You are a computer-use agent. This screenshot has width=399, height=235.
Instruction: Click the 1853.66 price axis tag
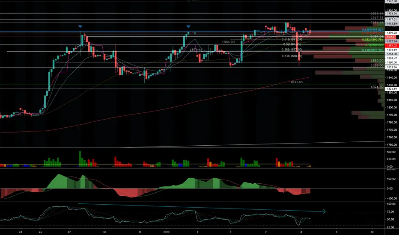point(392,68)
